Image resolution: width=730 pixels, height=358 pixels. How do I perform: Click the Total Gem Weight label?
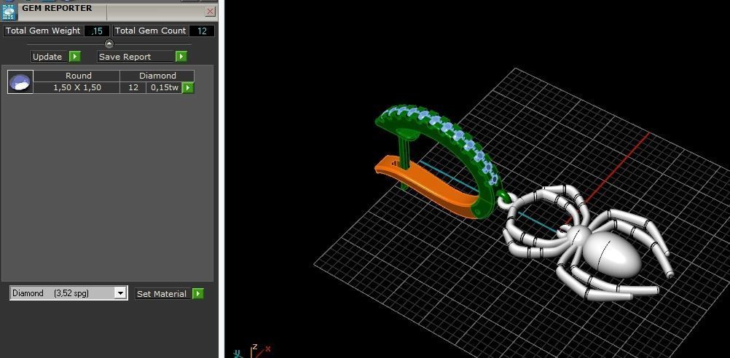coord(43,31)
